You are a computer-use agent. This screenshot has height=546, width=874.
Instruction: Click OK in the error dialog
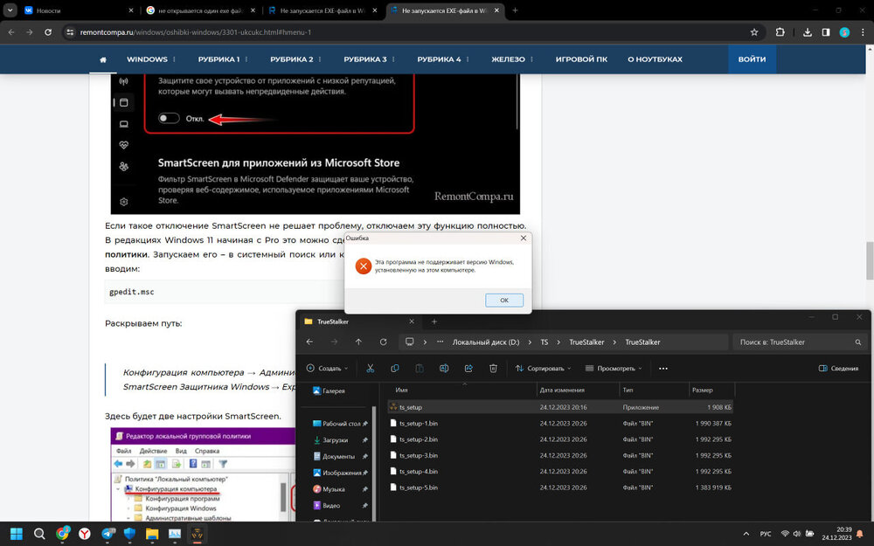coord(504,300)
